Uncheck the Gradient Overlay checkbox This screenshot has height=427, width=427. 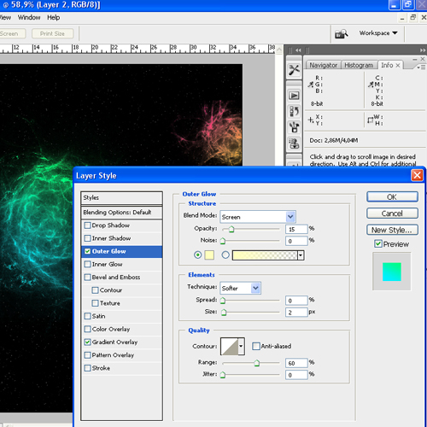(87, 342)
